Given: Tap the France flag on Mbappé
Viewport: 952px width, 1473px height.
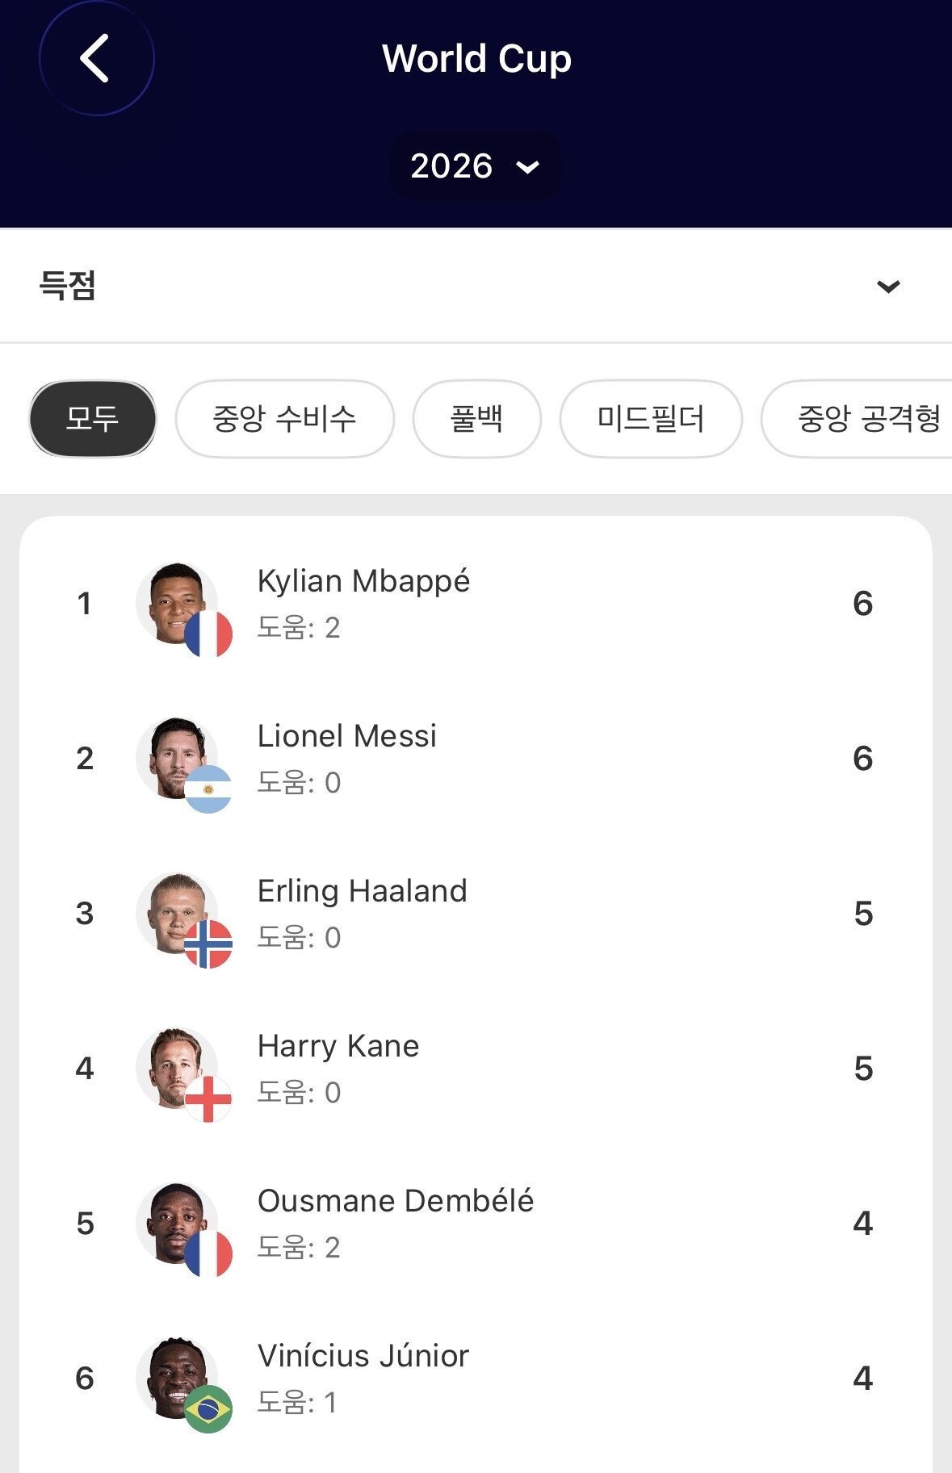Looking at the screenshot, I should [208, 634].
